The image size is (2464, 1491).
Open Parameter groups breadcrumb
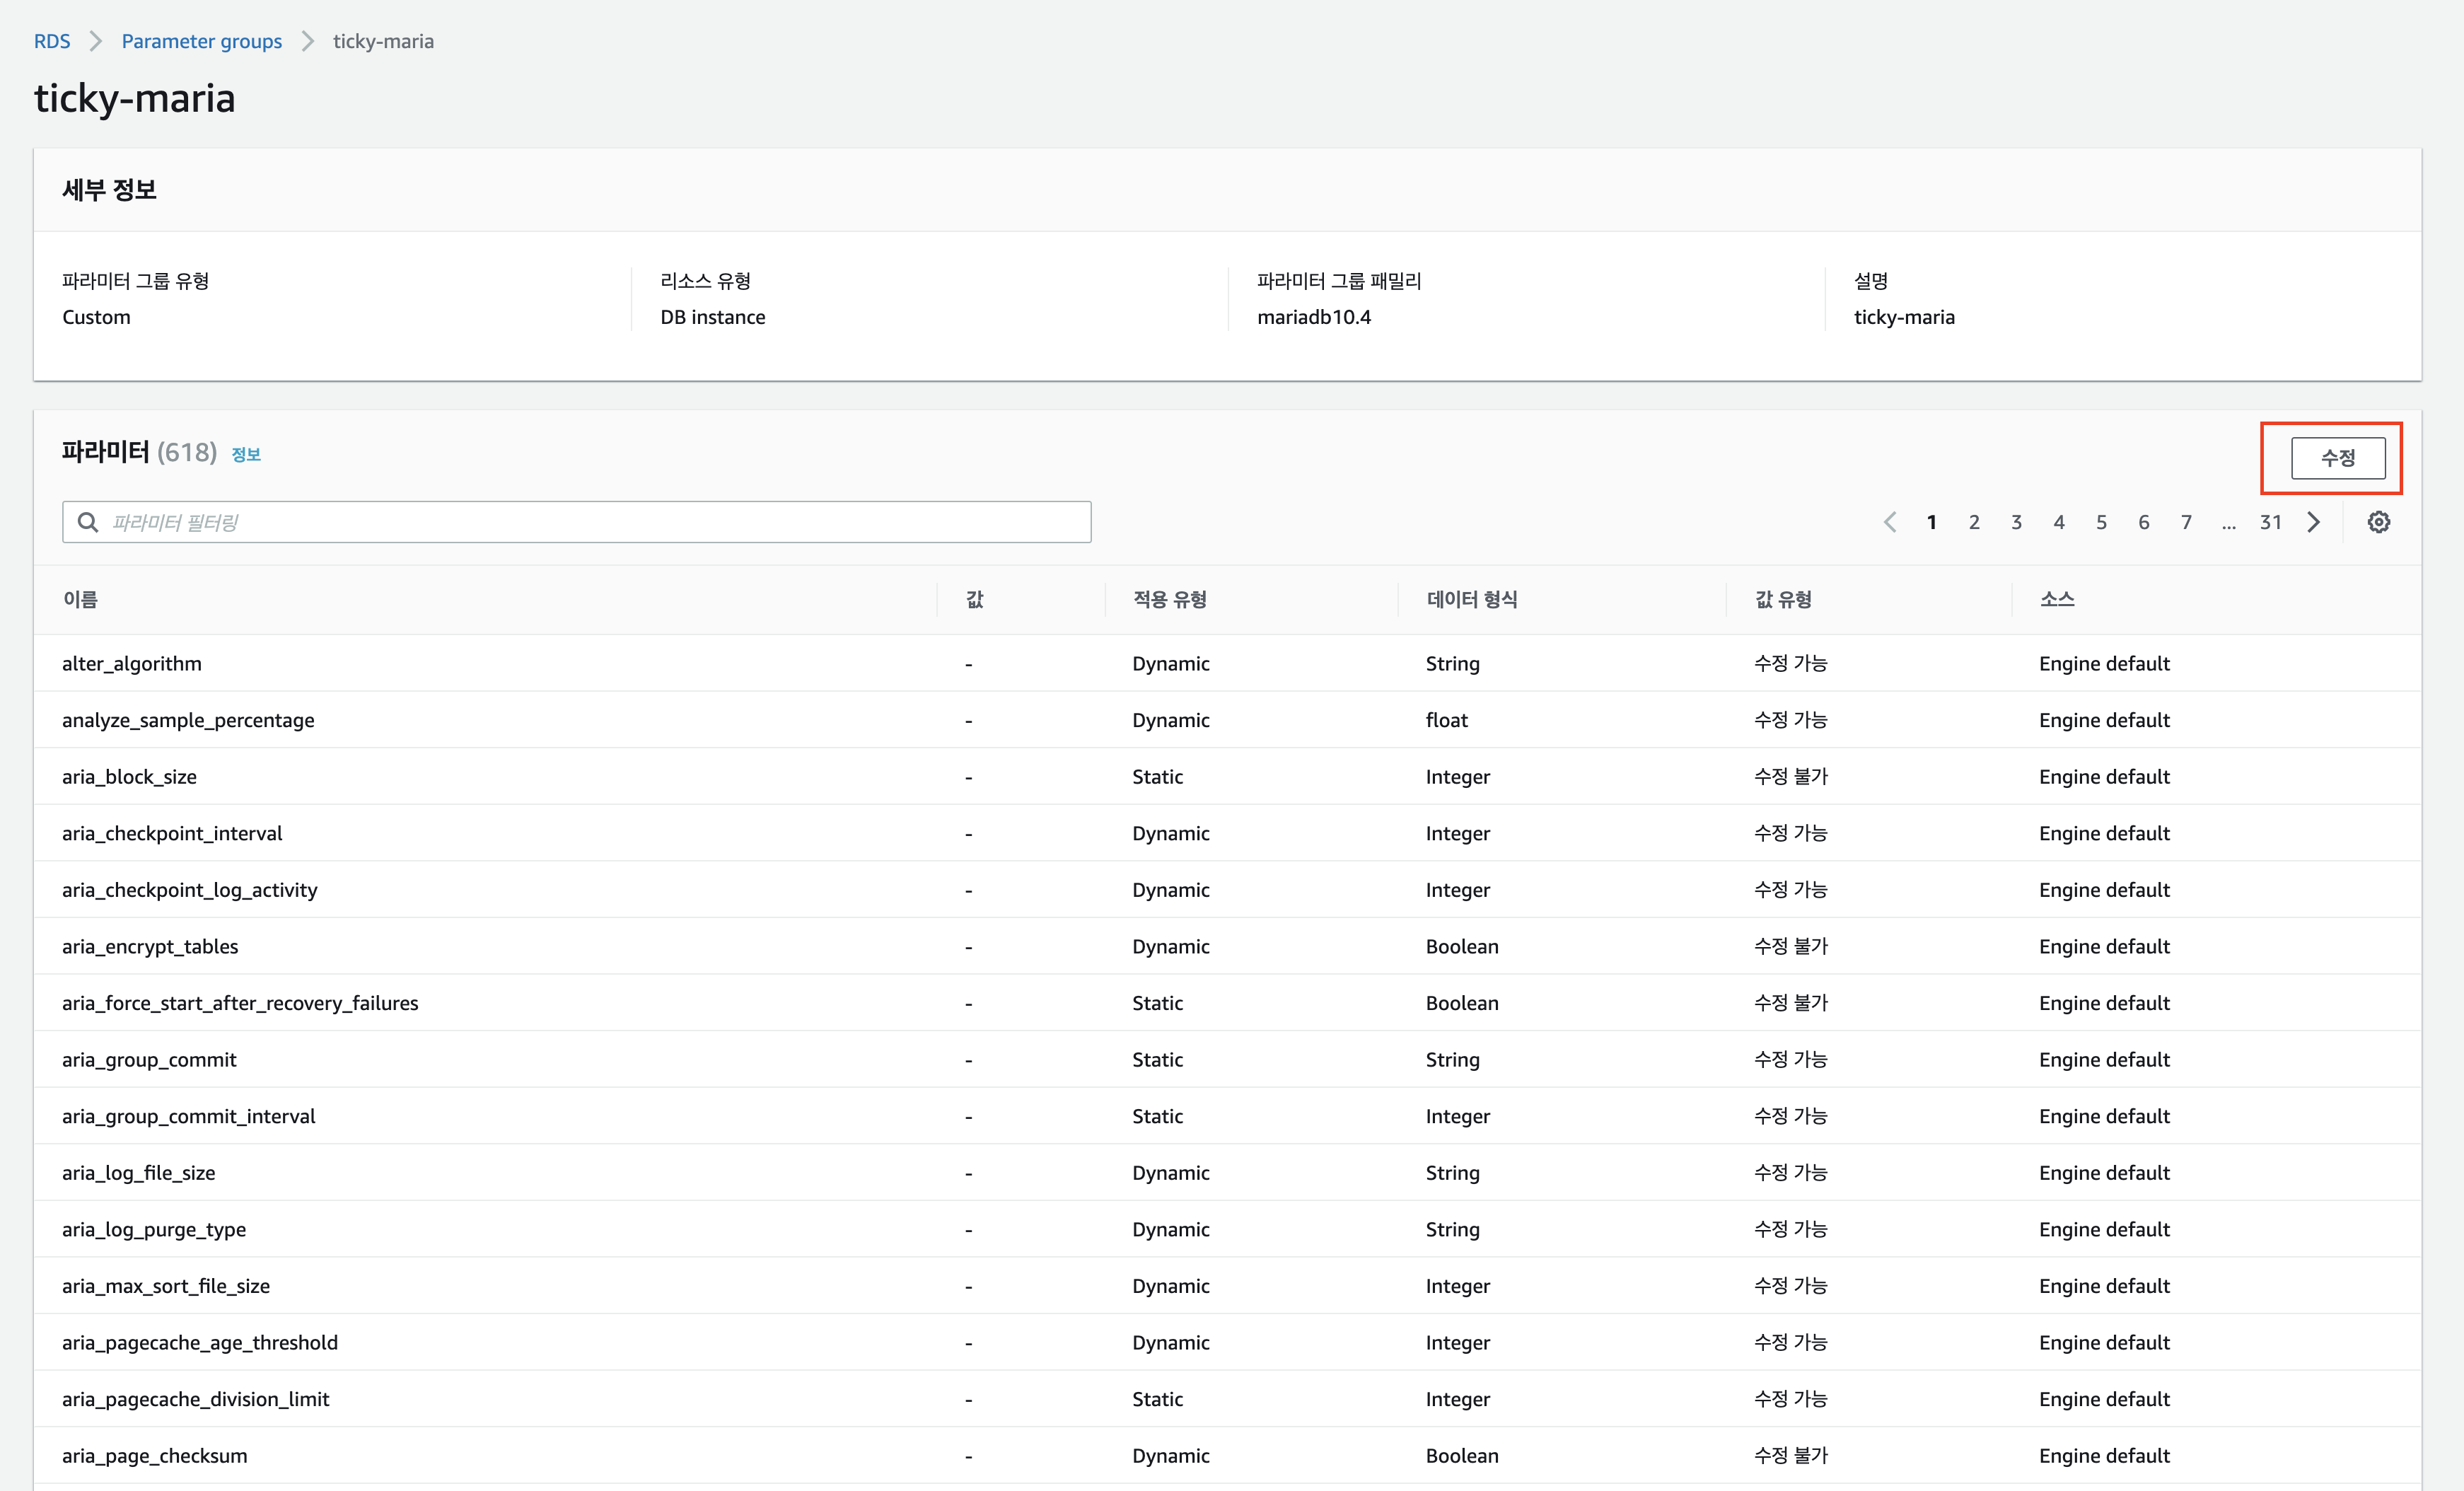[201, 41]
